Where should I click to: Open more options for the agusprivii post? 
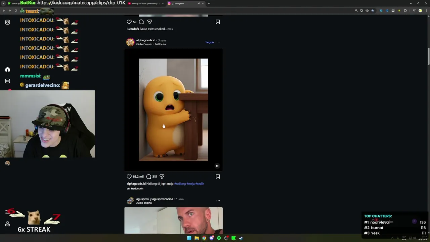(218, 201)
